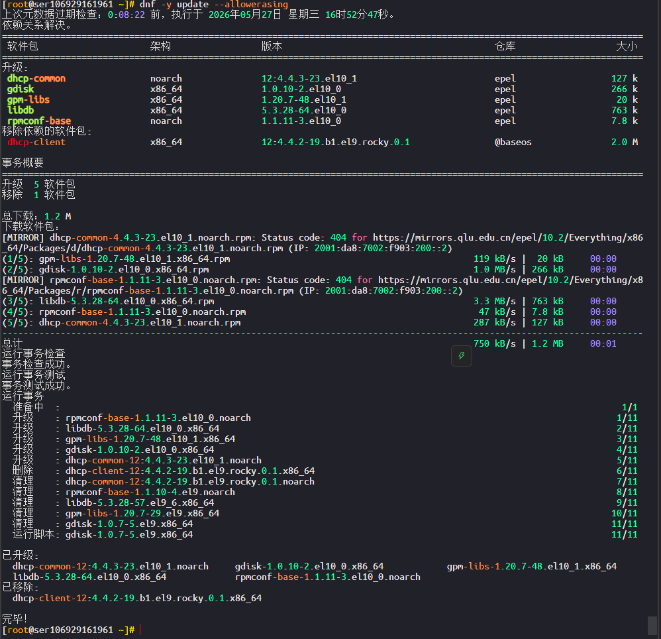Click the version '1.0.10-2.el10_0' for gdisk
Screen dimensions: 661x639
click(x=301, y=89)
